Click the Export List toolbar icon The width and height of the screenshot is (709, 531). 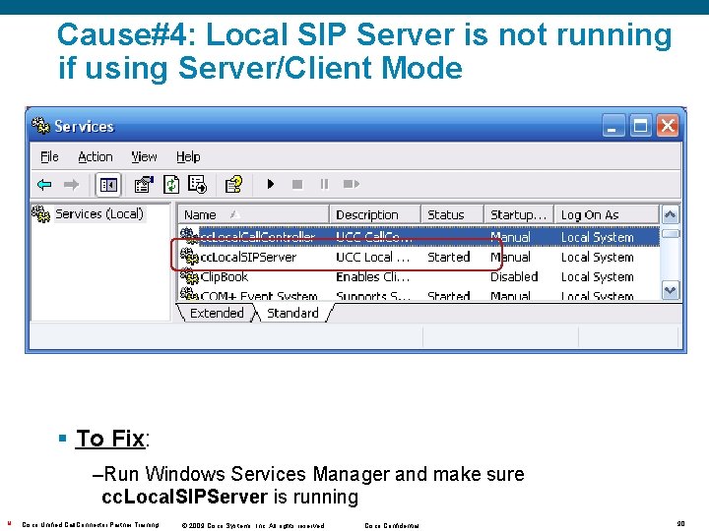197,184
